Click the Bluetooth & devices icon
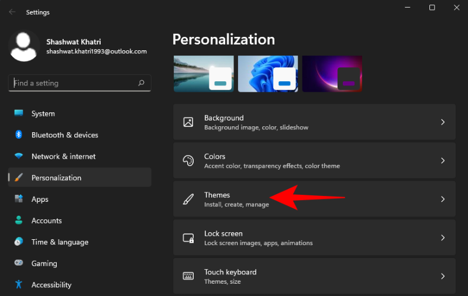Screen dimensions: 468x296 tap(19, 135)
